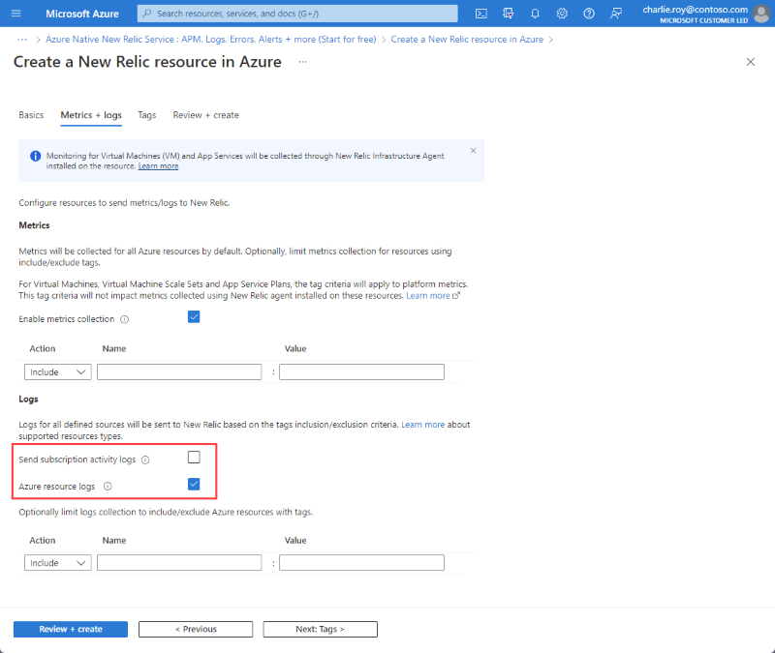Open Cloud Shell from the top bar
Screen dimensions: 775x653
pos(480,14)
